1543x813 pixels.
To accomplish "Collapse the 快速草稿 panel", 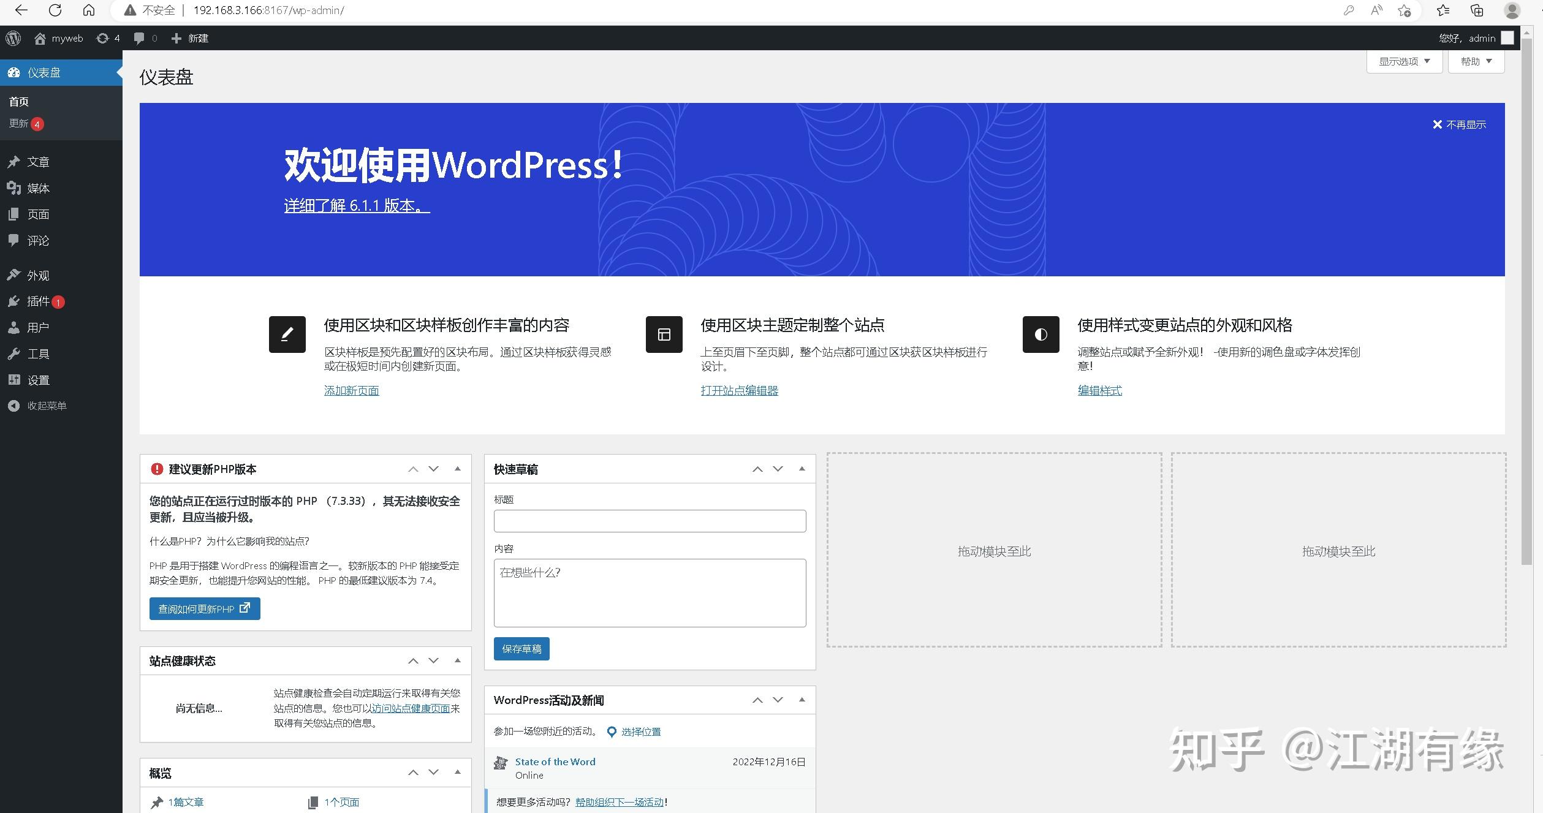I will pos(801,469).
